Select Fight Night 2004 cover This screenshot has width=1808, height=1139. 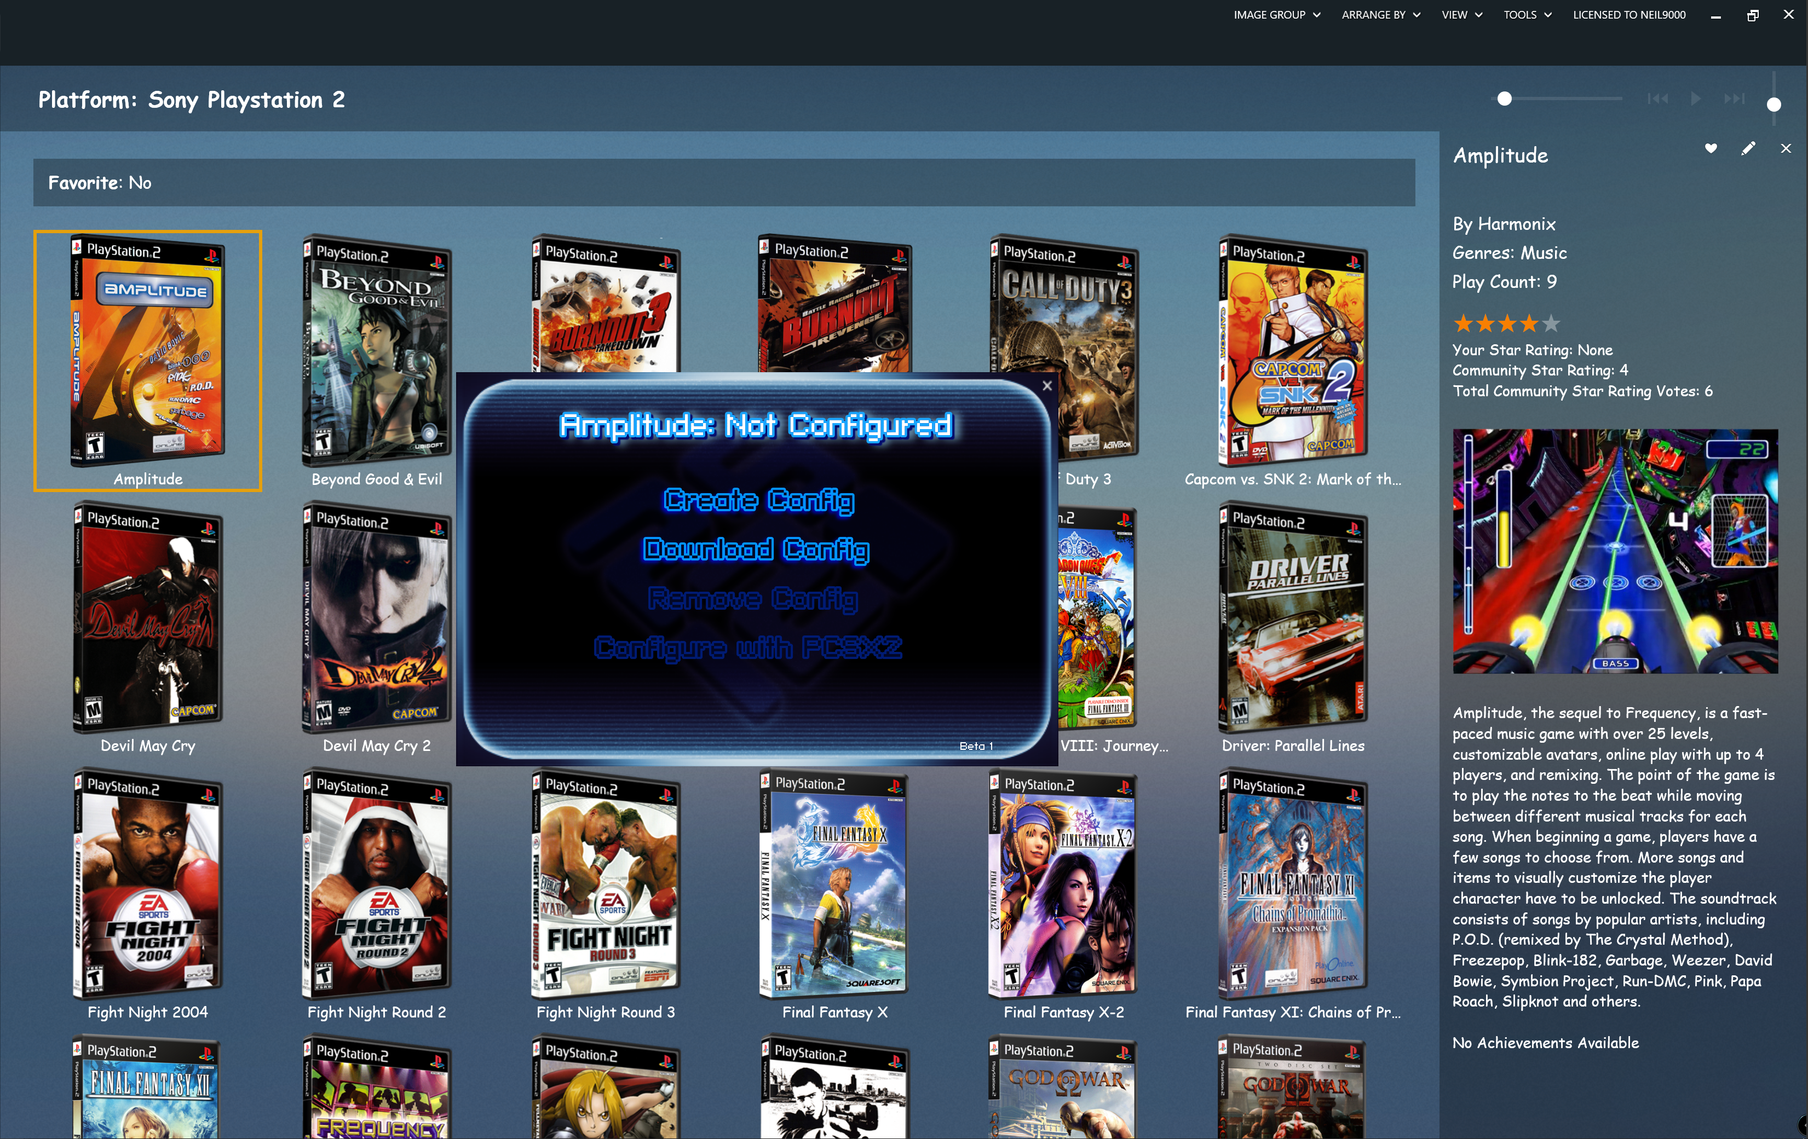coord(148,884)
